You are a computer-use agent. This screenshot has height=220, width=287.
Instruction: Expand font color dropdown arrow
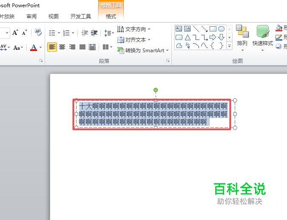(40, 48)
